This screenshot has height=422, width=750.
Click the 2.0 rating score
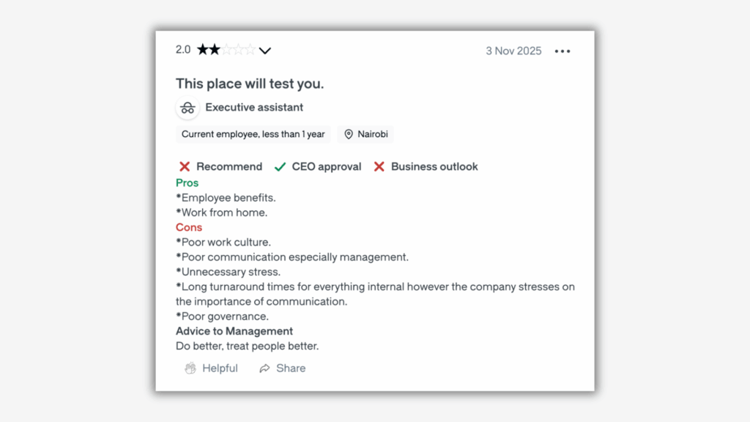coord(183,50)
